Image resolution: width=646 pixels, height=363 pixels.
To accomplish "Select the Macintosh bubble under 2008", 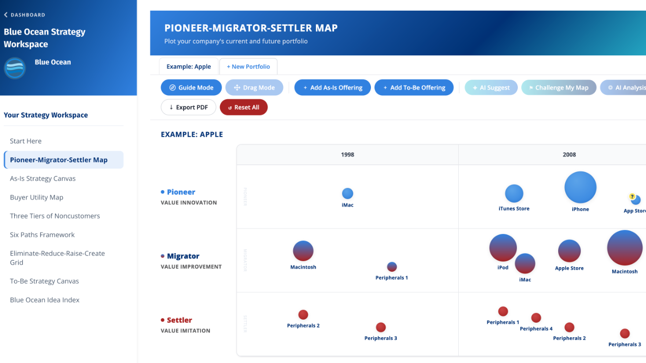I will [625, 248].
